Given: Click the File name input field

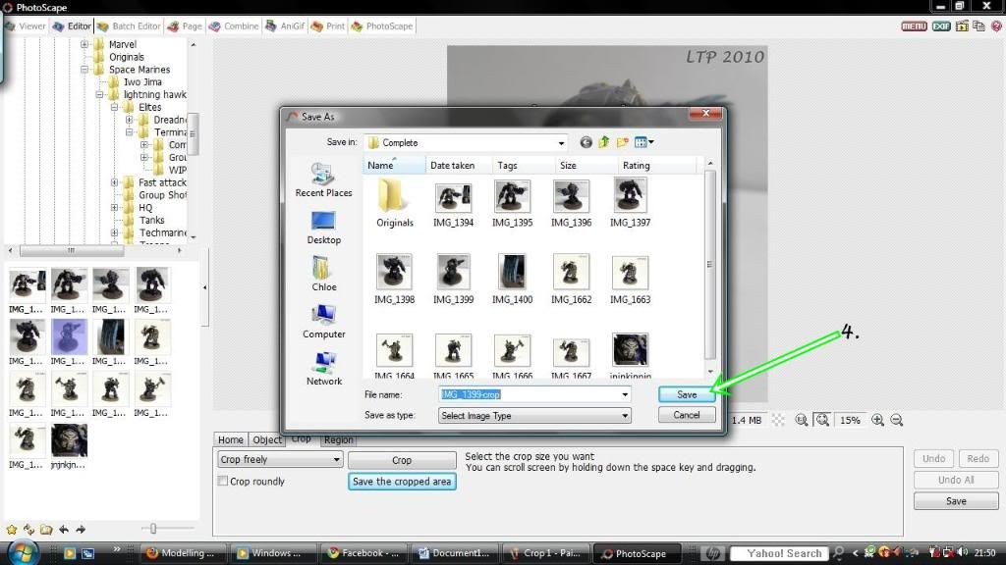Looking at the screenshot, I should click(530, 394).
